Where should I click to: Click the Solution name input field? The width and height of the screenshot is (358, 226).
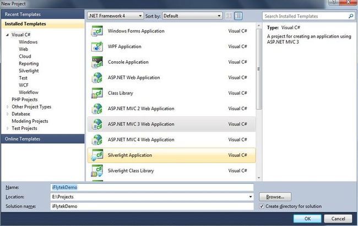pyautogui.click(x=152, y=206)
